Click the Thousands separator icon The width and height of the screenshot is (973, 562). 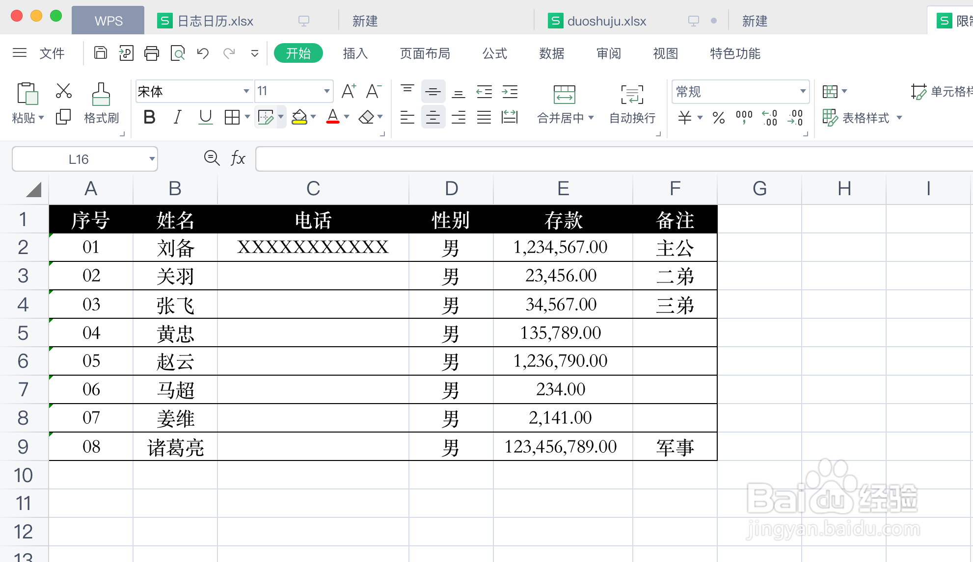point(744,118)
